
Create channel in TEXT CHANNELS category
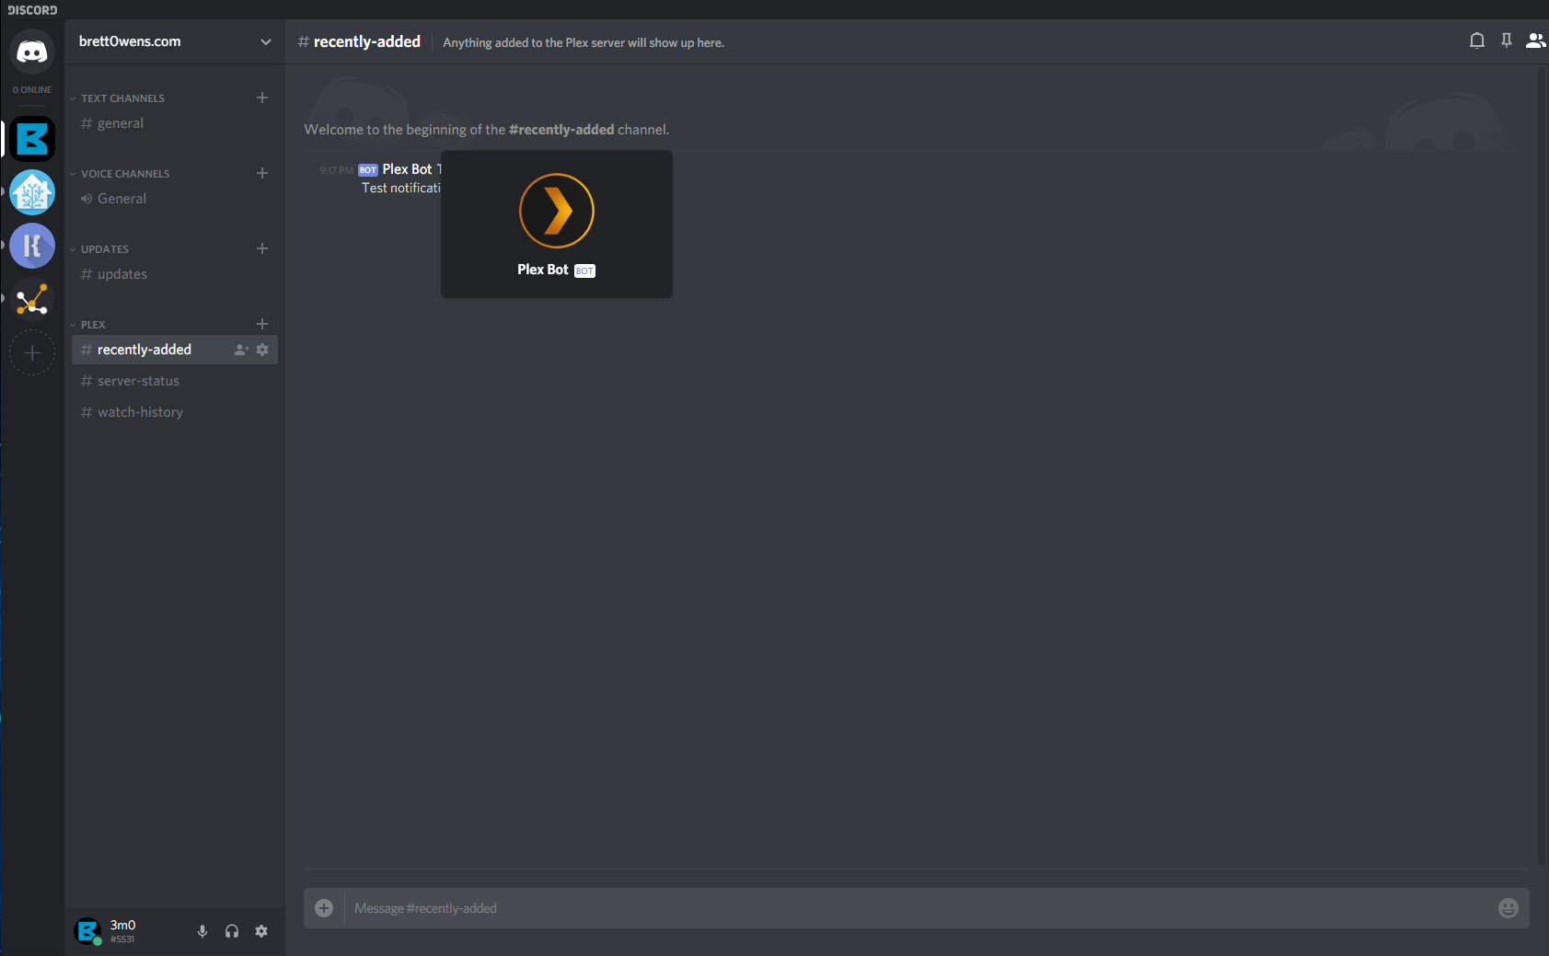pos(262,98)
